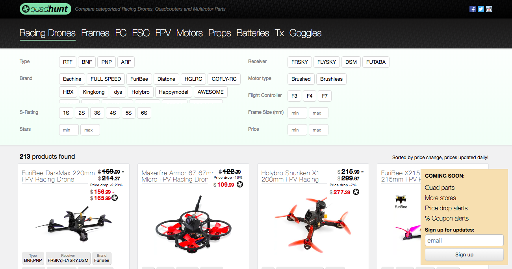Filter by GOFLY-RC brand

(224, 79)
